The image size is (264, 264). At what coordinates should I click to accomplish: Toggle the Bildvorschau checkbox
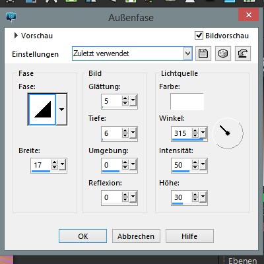coord(199,36)
